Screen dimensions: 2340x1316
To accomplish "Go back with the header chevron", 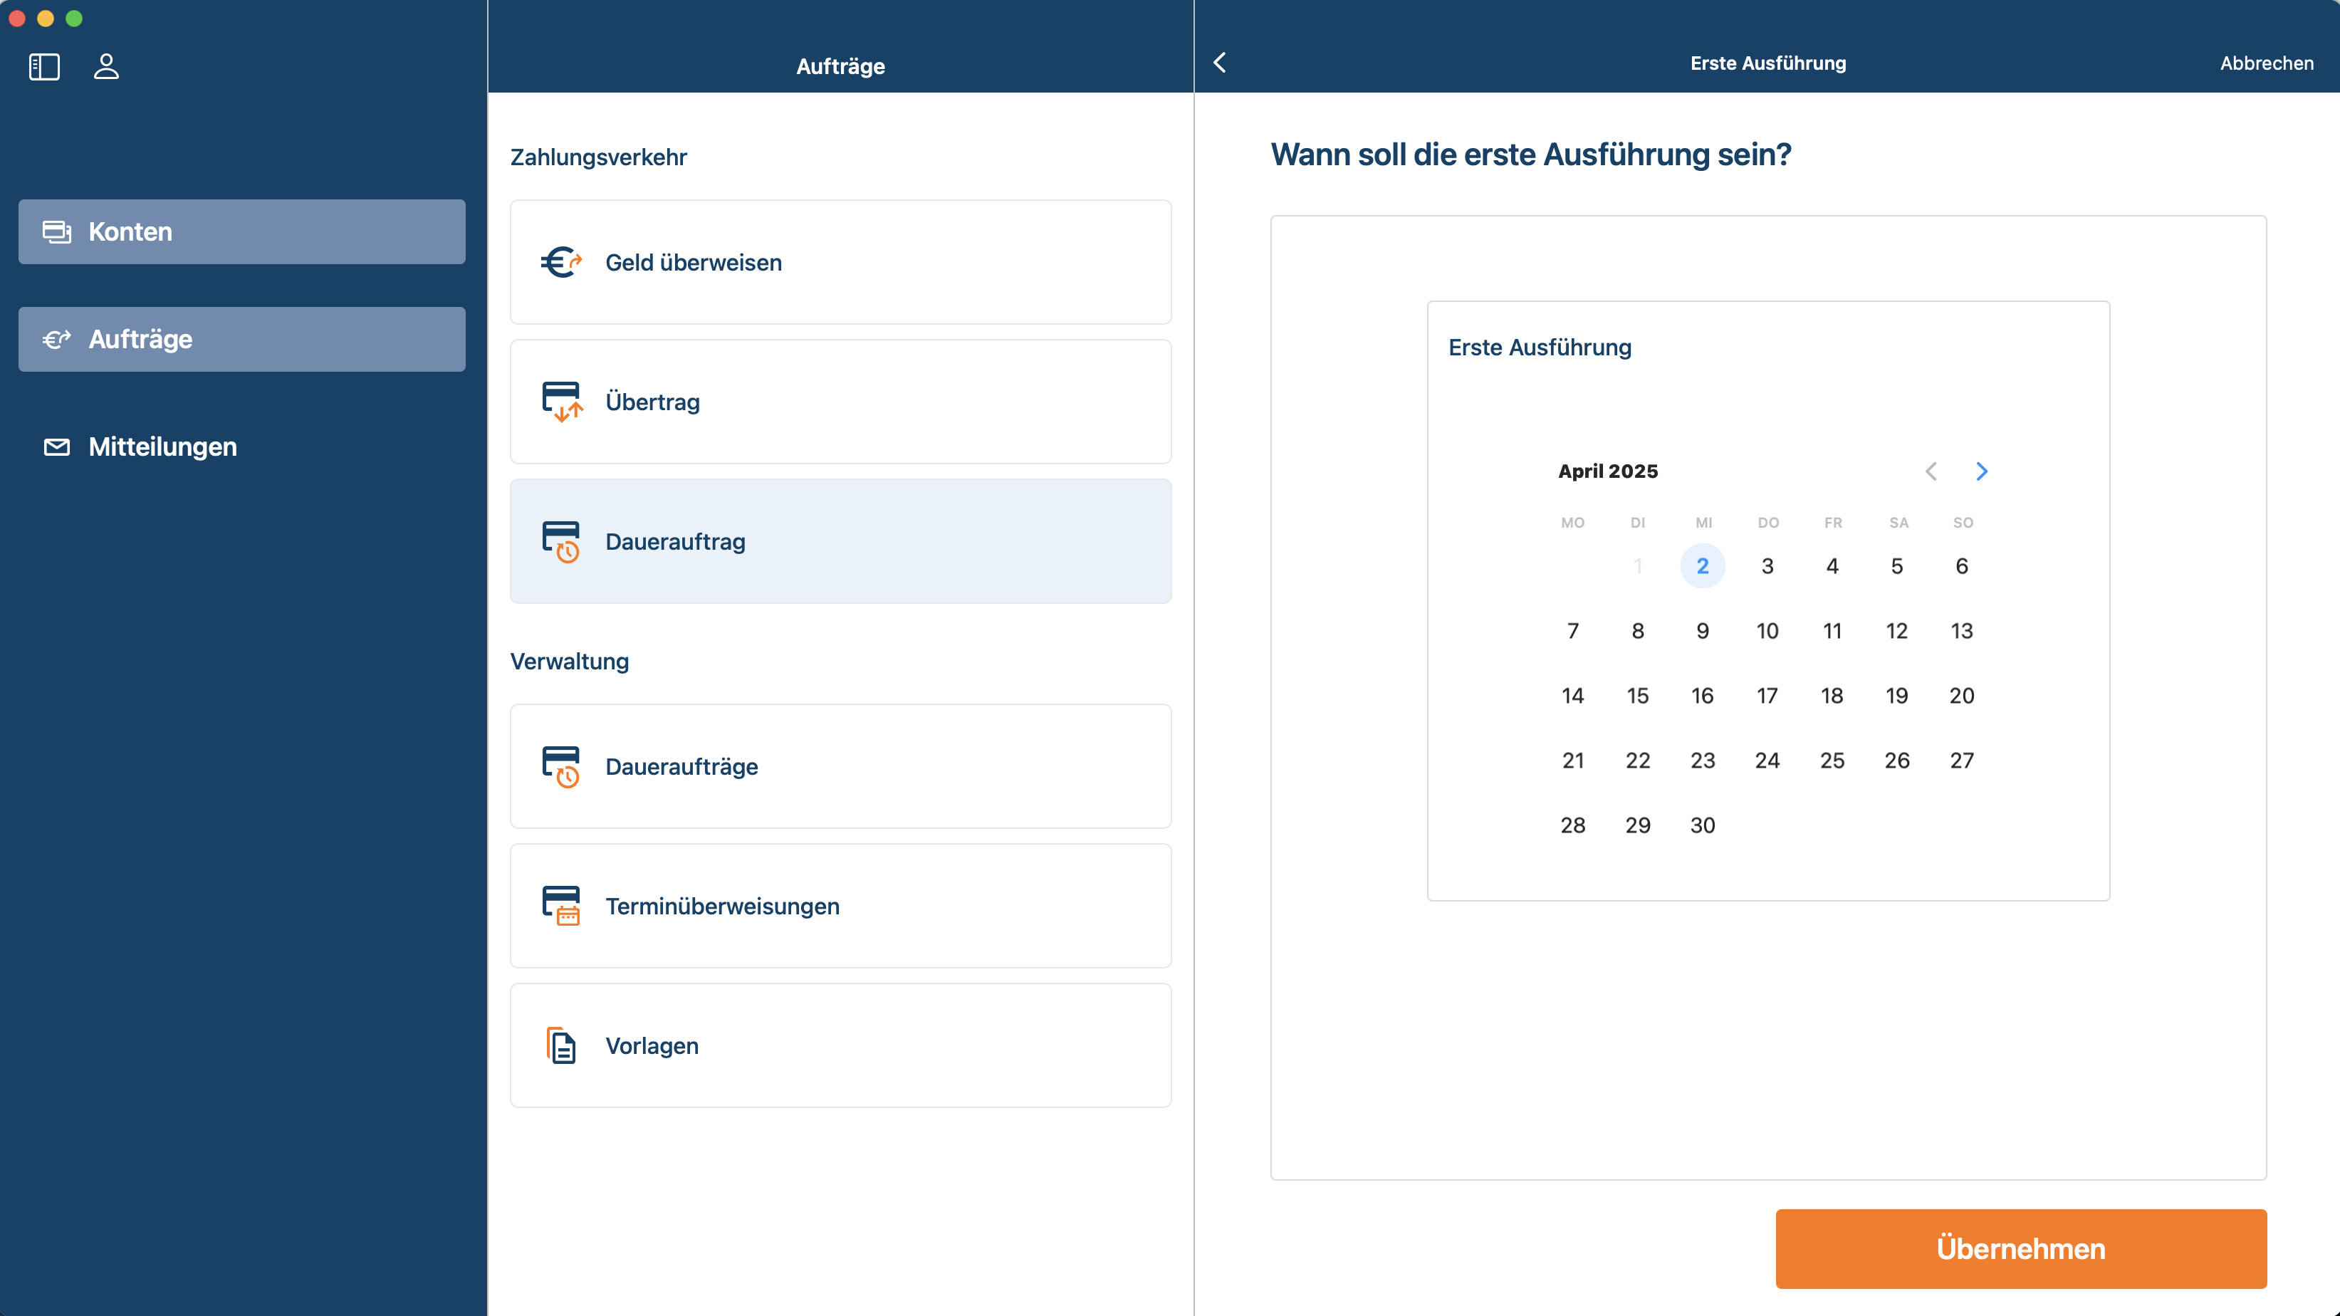I will pyautogui.click(x=1220, y=63).
